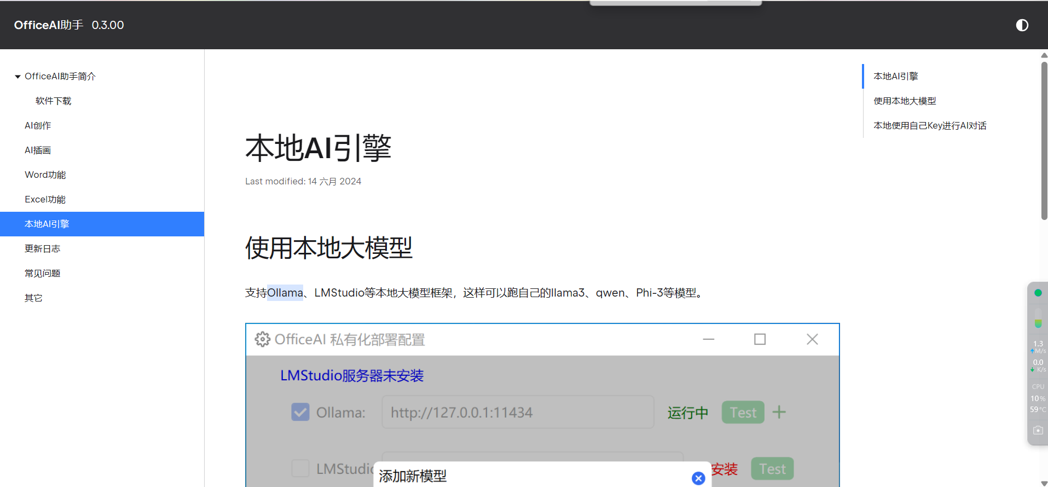Click the Ollama URL input field
Viewport: 1048px width, 487px height.
click(518, 412)
